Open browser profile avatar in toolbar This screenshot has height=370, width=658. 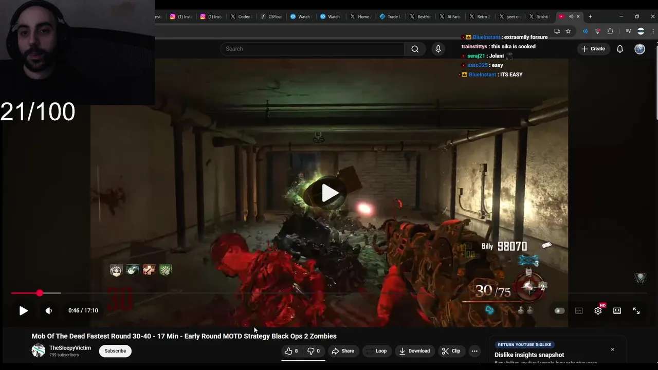coord(641,31)
